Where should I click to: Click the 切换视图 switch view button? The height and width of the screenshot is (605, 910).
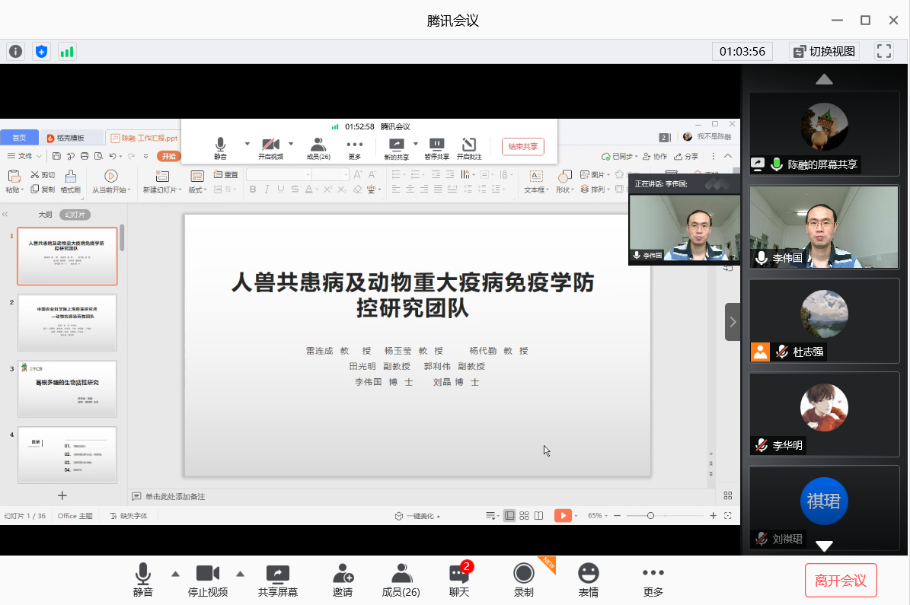click(825, 52)
